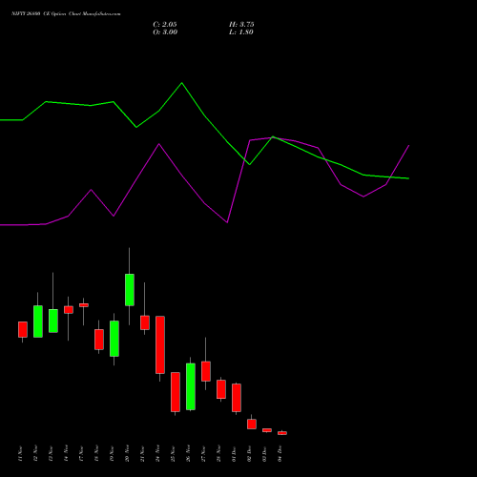Select the '17 Nov' date axis label
This screenshot has height=477, width=477.
click(x=81, y=453)
